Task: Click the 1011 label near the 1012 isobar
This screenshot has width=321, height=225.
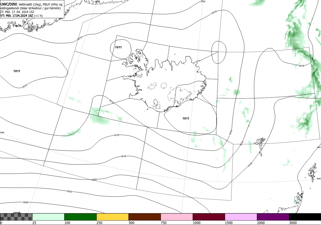Action: click(17, 71)
